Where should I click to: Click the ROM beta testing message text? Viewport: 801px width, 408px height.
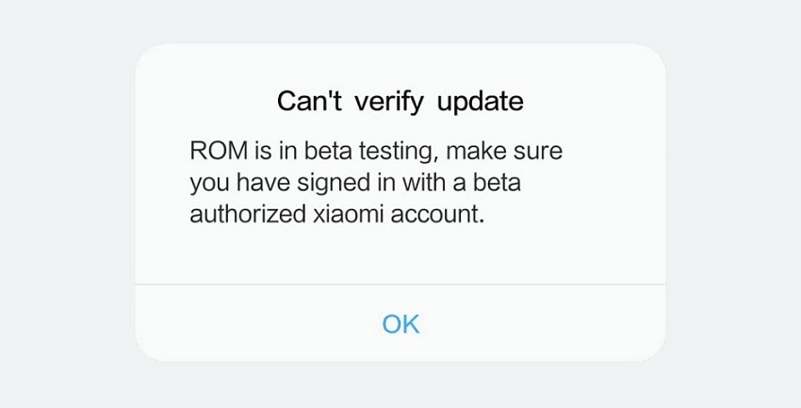pos(376,183)
